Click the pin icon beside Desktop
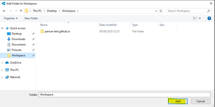Viewport: 215px width, 107px height. point(33,34)
